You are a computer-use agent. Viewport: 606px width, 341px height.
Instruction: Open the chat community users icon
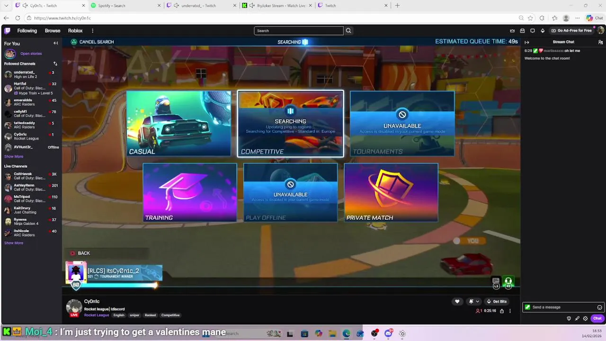[600, 42]
